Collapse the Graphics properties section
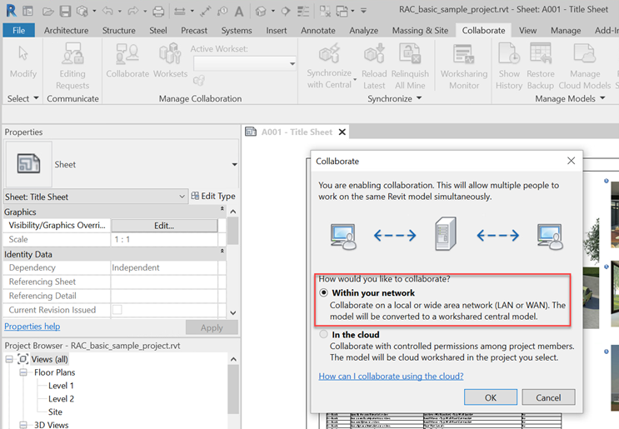619x429 pixels. pos(222,208)
